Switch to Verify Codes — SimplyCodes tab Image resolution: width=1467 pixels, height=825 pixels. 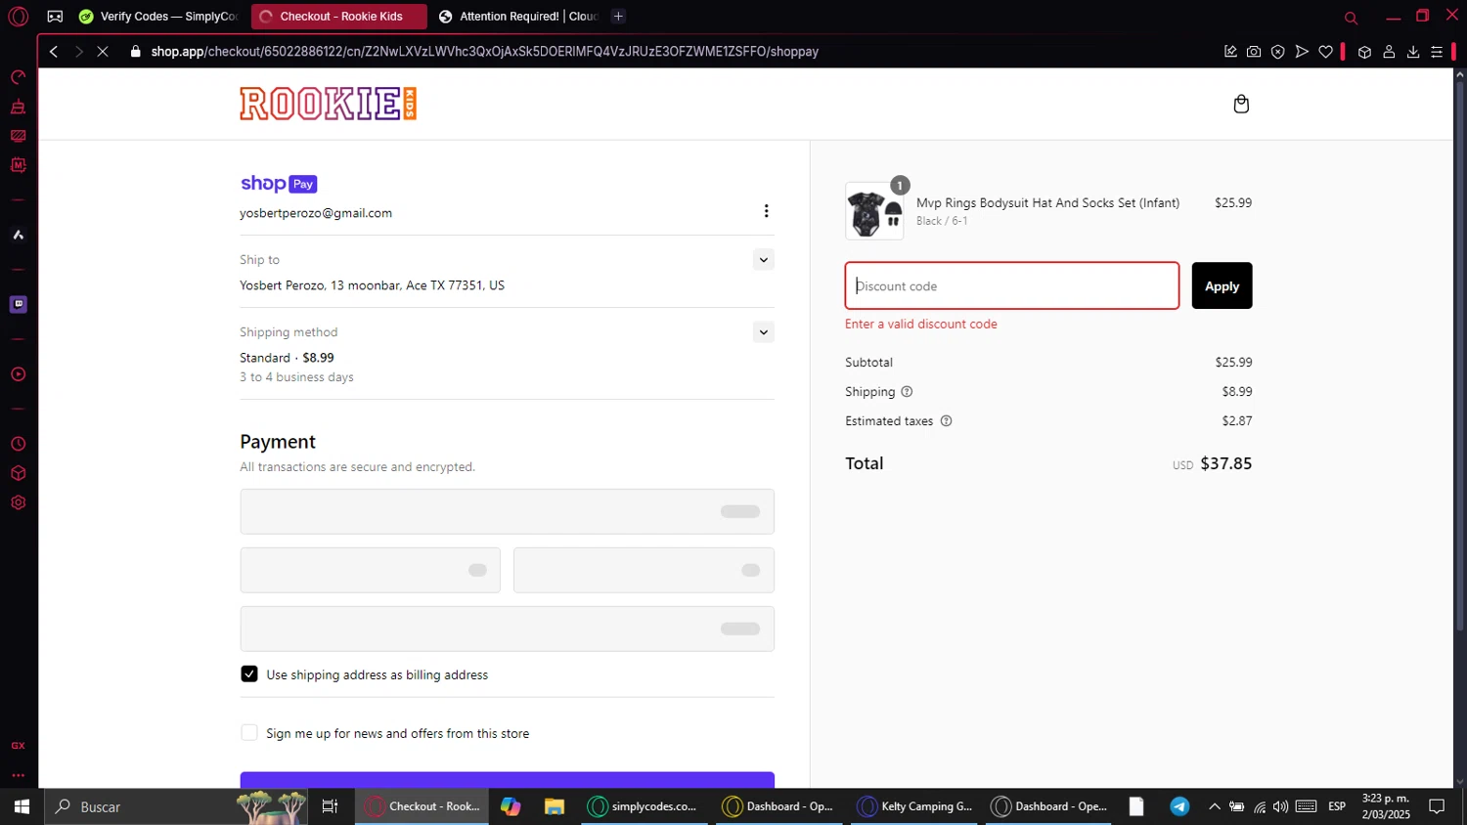(x=158, y=17)
